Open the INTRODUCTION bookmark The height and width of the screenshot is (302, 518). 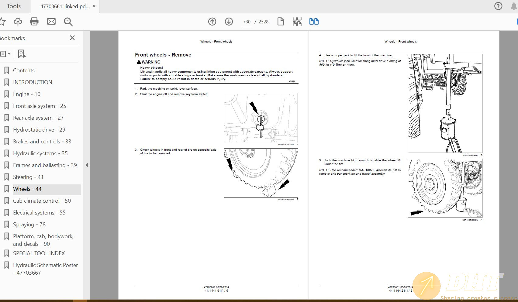[33, 82]
